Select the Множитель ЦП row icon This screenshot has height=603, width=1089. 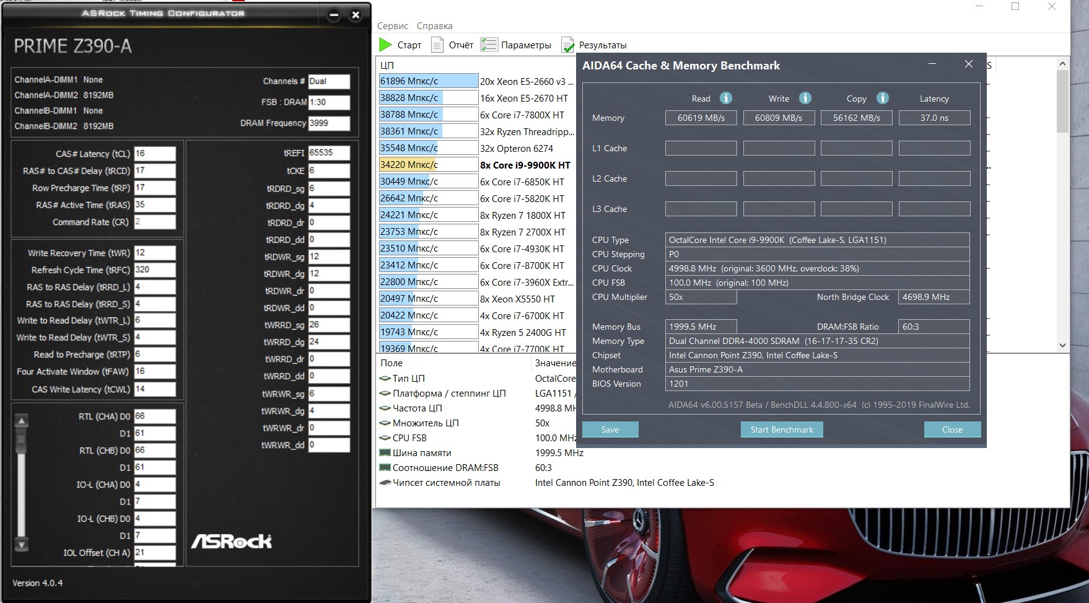pos(385,423)
